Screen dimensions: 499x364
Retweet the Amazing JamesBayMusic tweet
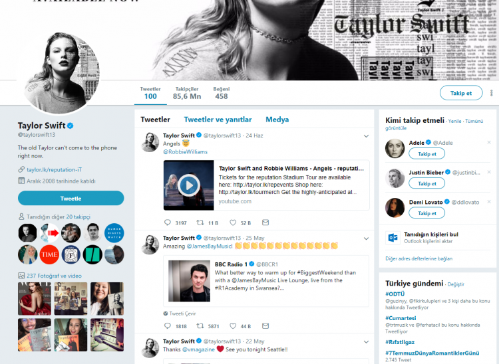[200, 326]
